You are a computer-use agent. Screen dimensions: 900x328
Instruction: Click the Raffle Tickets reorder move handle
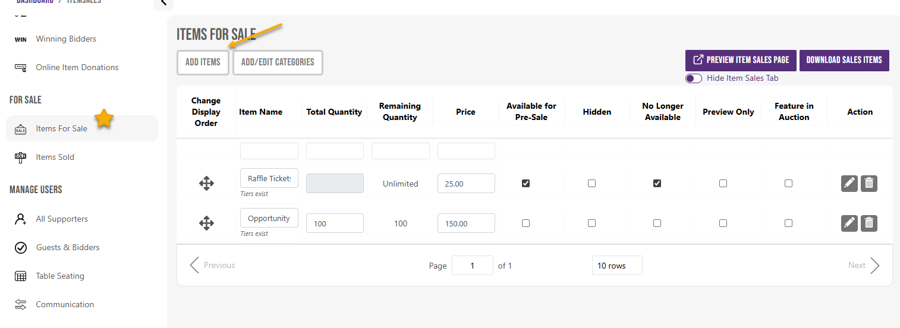click(206, 184)
